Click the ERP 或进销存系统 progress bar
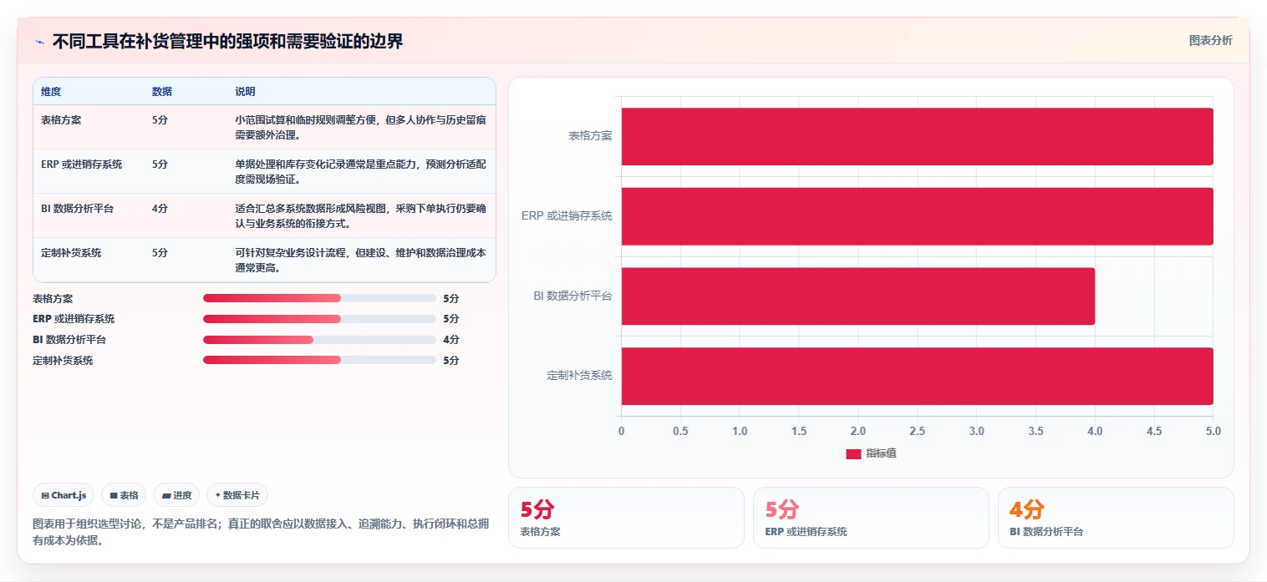1267x582 pixels. [319, 319]
